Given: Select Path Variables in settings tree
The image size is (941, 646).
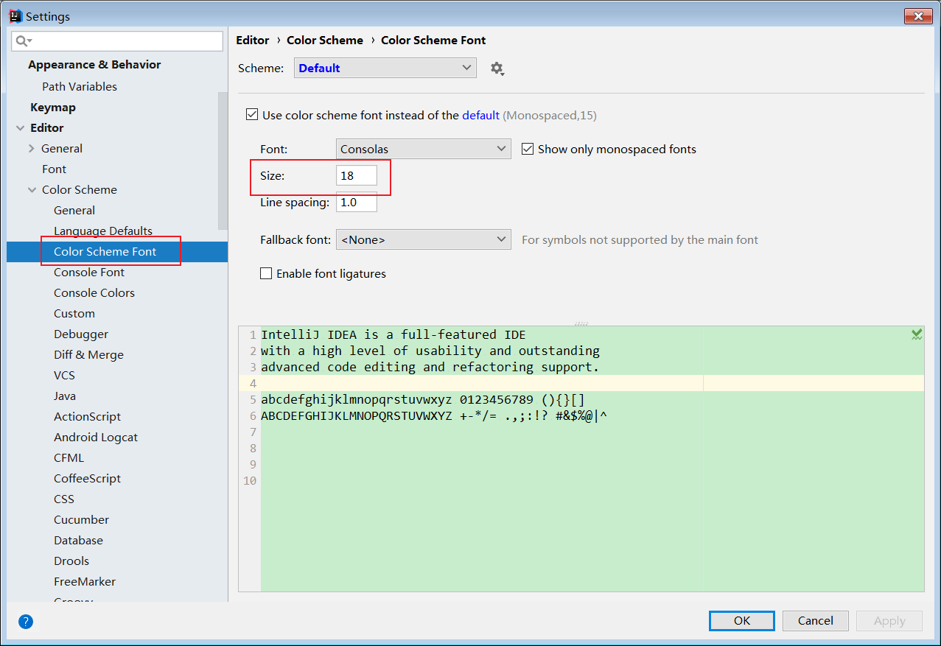Looking at the screenshot, I should coord(80,87).
